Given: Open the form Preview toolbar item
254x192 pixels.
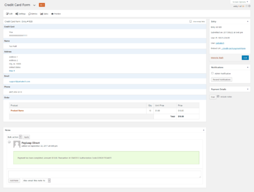Looking at the screenshot, I should 56,14.
